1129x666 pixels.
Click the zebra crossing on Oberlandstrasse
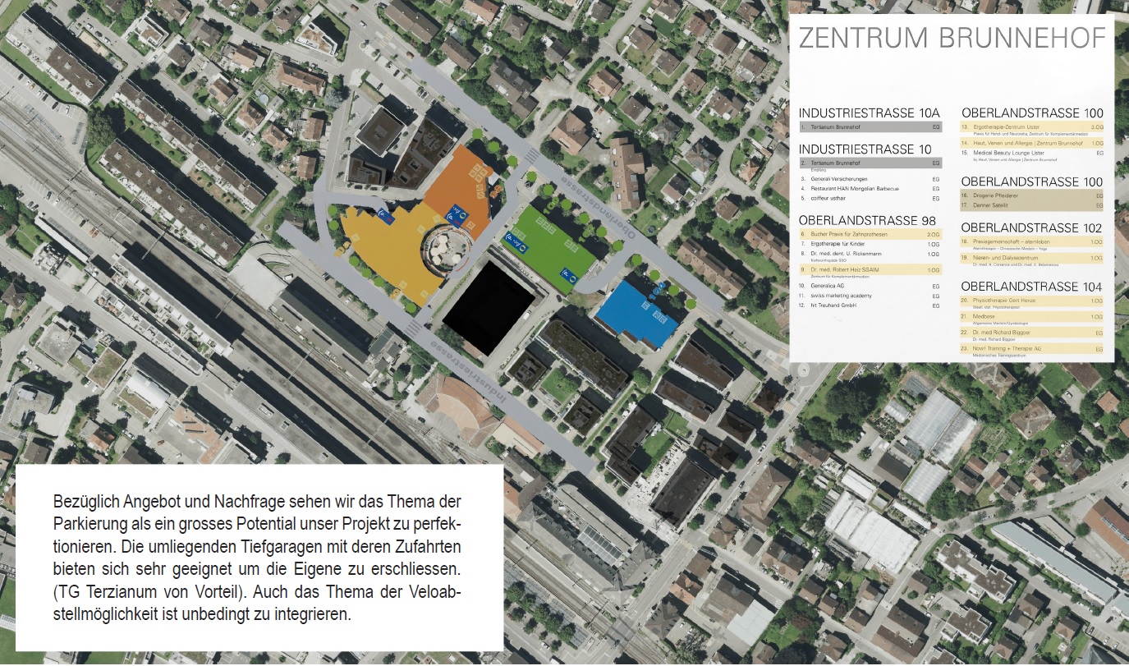pyautogui.click(x=531, y=156)
